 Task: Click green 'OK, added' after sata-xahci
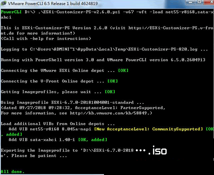[x=93, y=140]
